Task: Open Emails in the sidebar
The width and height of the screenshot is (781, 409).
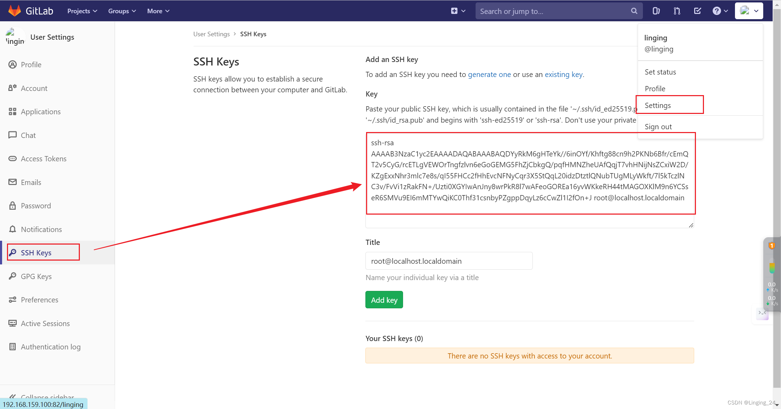Action: coord(31,182)
